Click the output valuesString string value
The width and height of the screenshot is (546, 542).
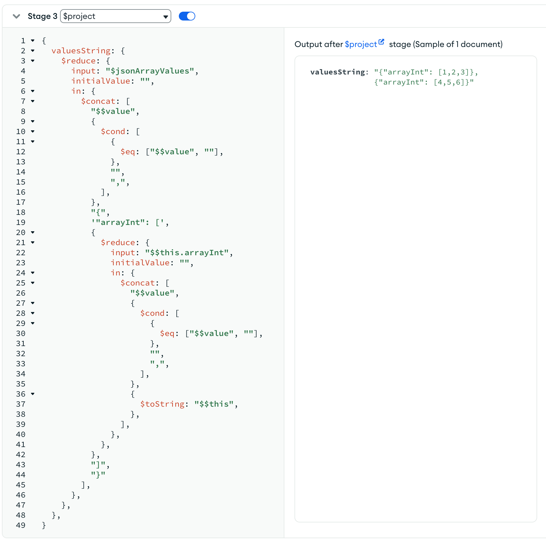[x=425, y=77]
